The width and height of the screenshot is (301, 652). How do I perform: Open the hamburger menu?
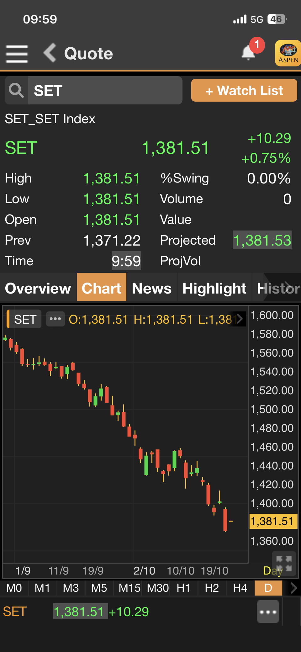(17, 54)
